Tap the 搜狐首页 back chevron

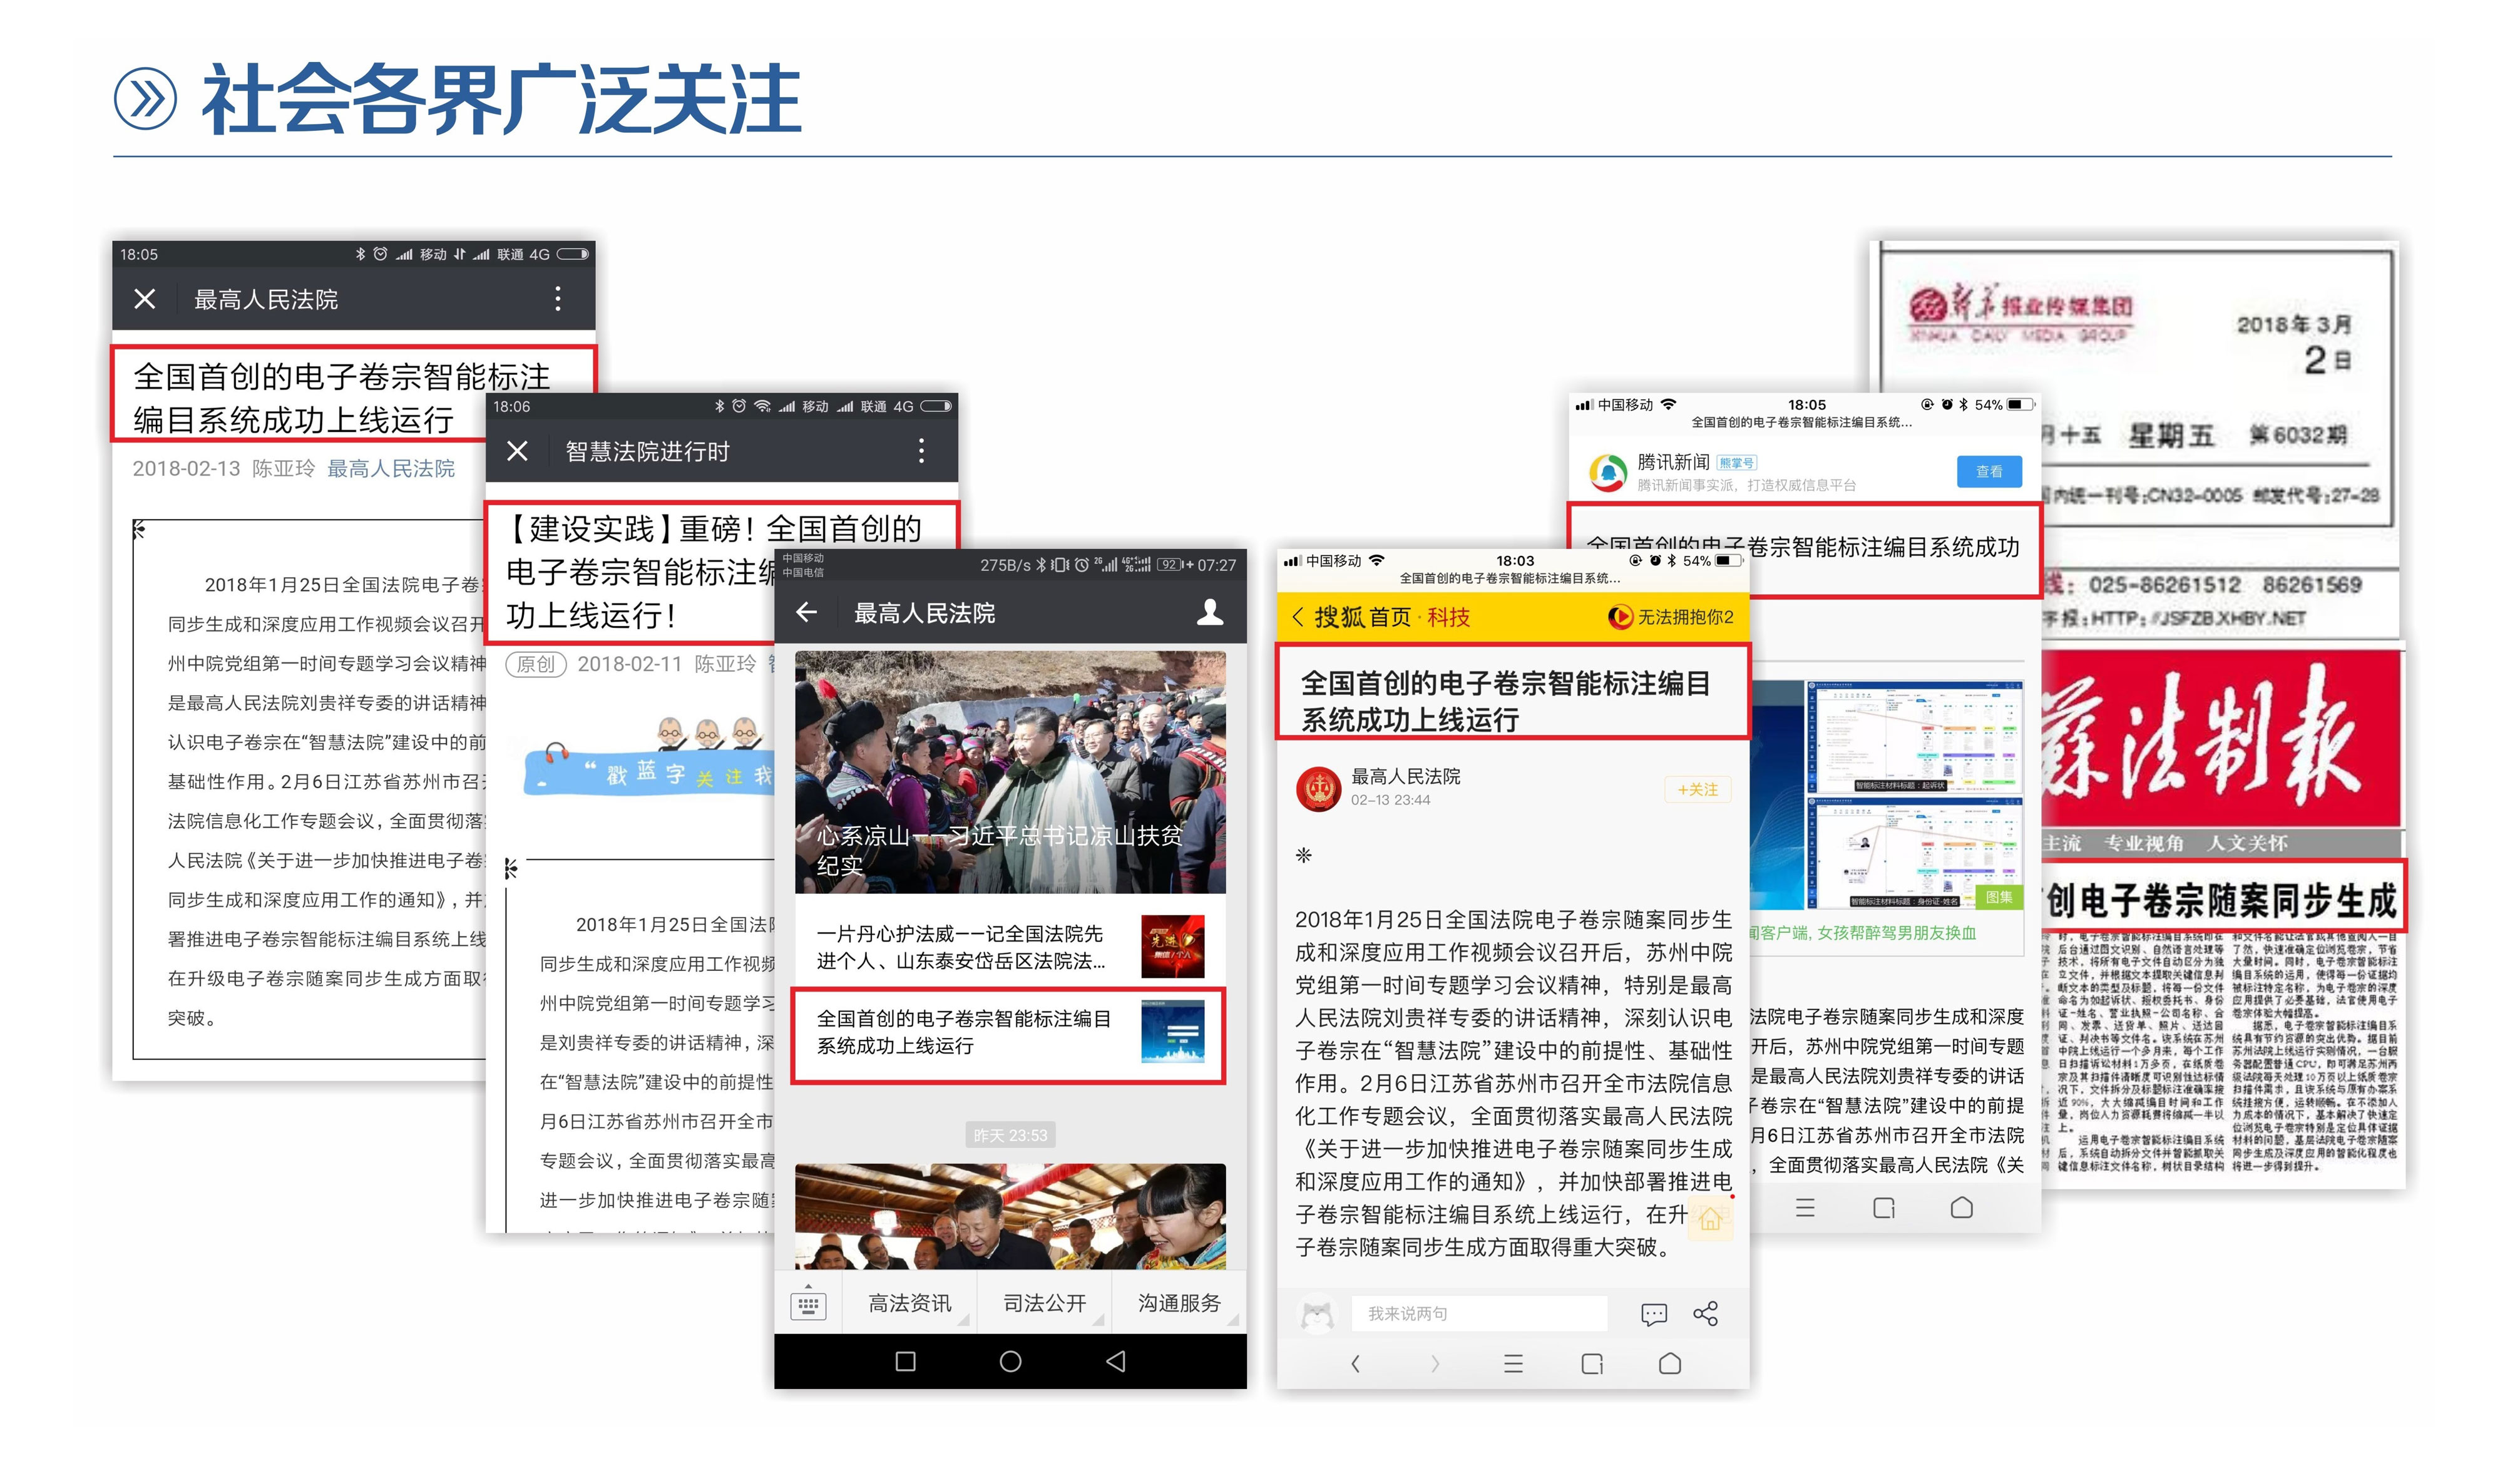pyautogui.click(x=1298, y=617)
